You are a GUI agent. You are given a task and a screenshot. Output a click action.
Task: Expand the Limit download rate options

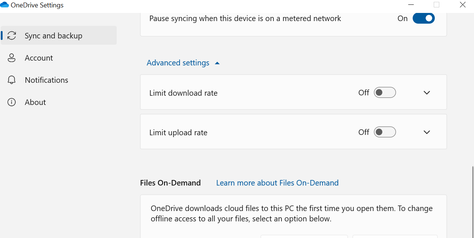coord(427,92)
